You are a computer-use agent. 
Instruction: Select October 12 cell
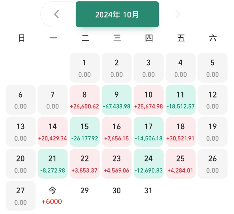pyautogui.click(x=212, y=100)
